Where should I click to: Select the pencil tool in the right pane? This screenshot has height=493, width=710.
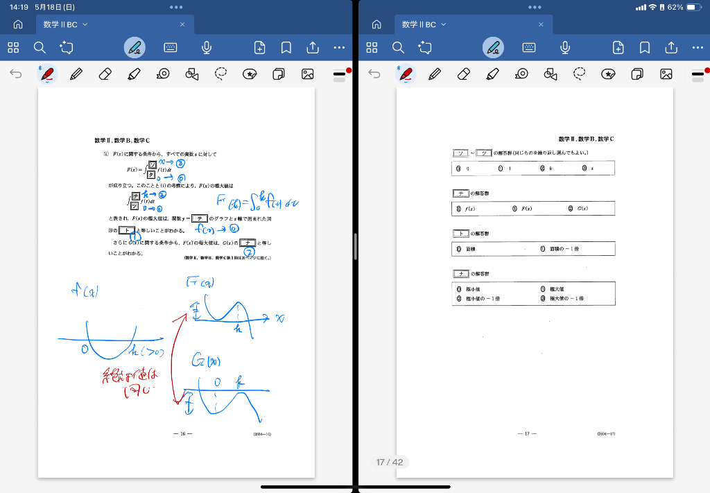coord(435,73)
